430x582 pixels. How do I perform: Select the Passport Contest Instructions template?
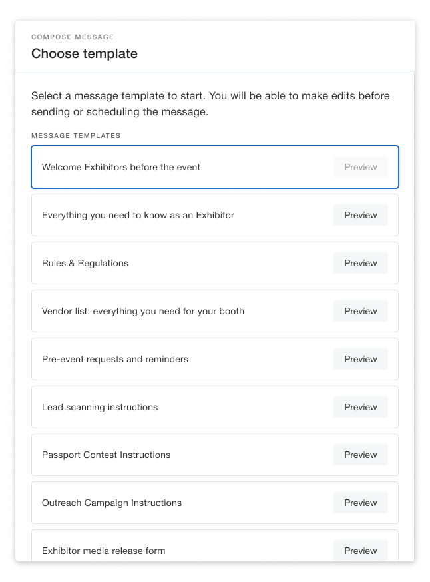coord(106,455)
